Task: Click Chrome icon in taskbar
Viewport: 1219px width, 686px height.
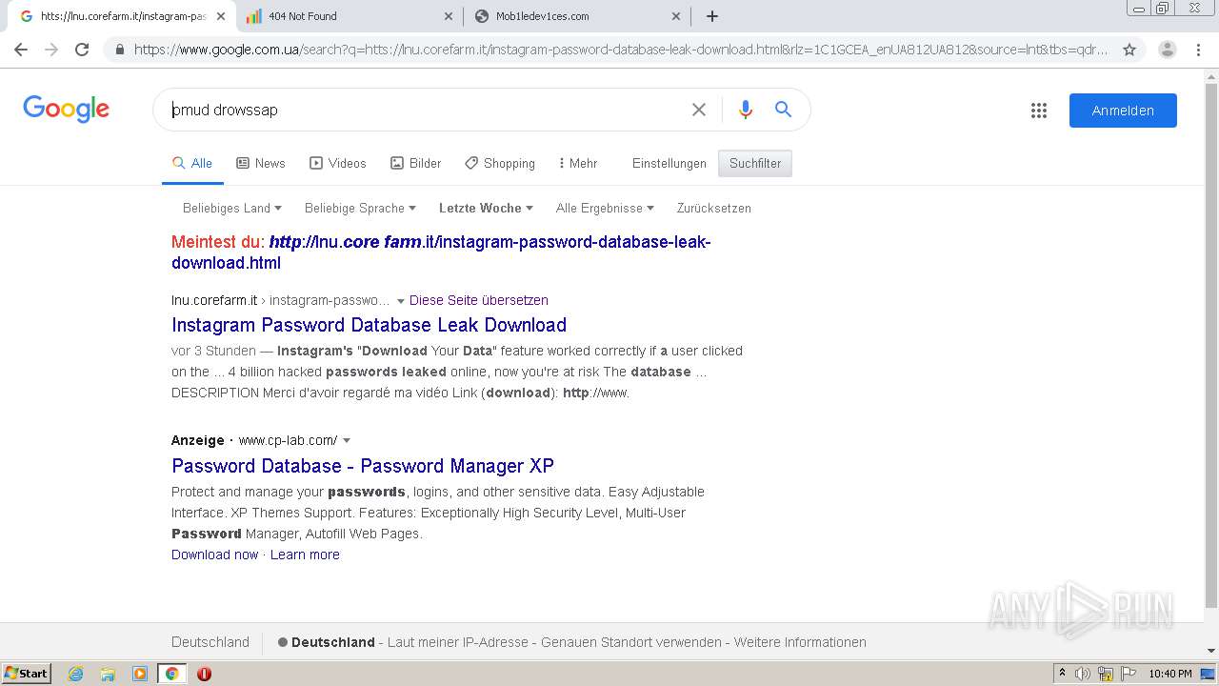Action: [171, 674]
